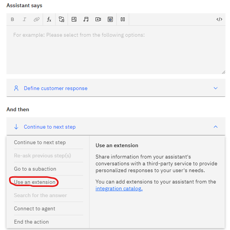230x230 pixels.
Task: Click the person icon next to Define customer response
Action: coord(16,88)
